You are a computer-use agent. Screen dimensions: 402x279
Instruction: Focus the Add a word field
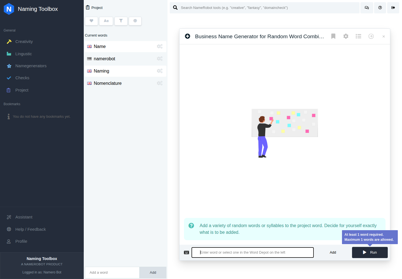coord(112,273)
